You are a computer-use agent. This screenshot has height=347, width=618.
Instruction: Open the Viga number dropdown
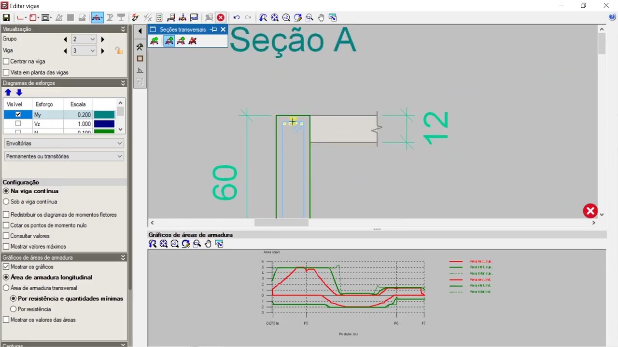coord(84,51)
